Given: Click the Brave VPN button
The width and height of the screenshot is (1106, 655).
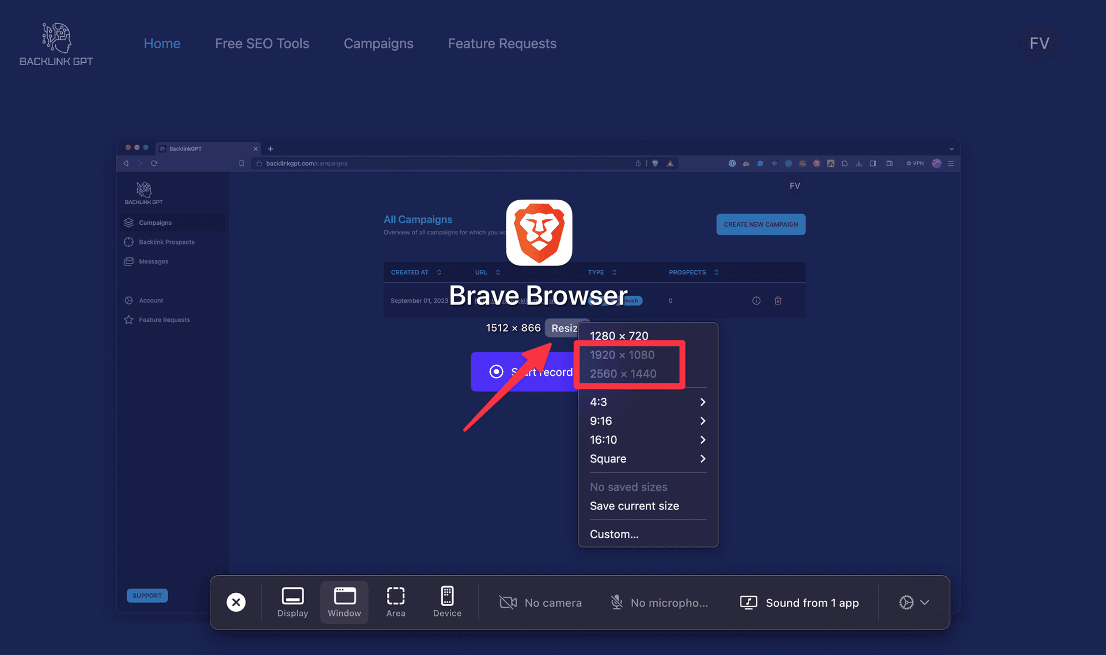Looking at the screenshot, I should point(915,163).
